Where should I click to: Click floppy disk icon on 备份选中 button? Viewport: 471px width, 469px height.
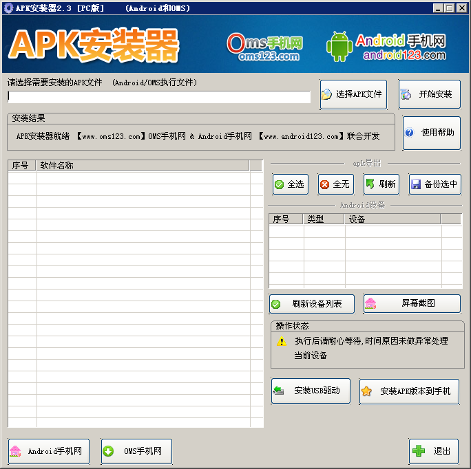416,184
